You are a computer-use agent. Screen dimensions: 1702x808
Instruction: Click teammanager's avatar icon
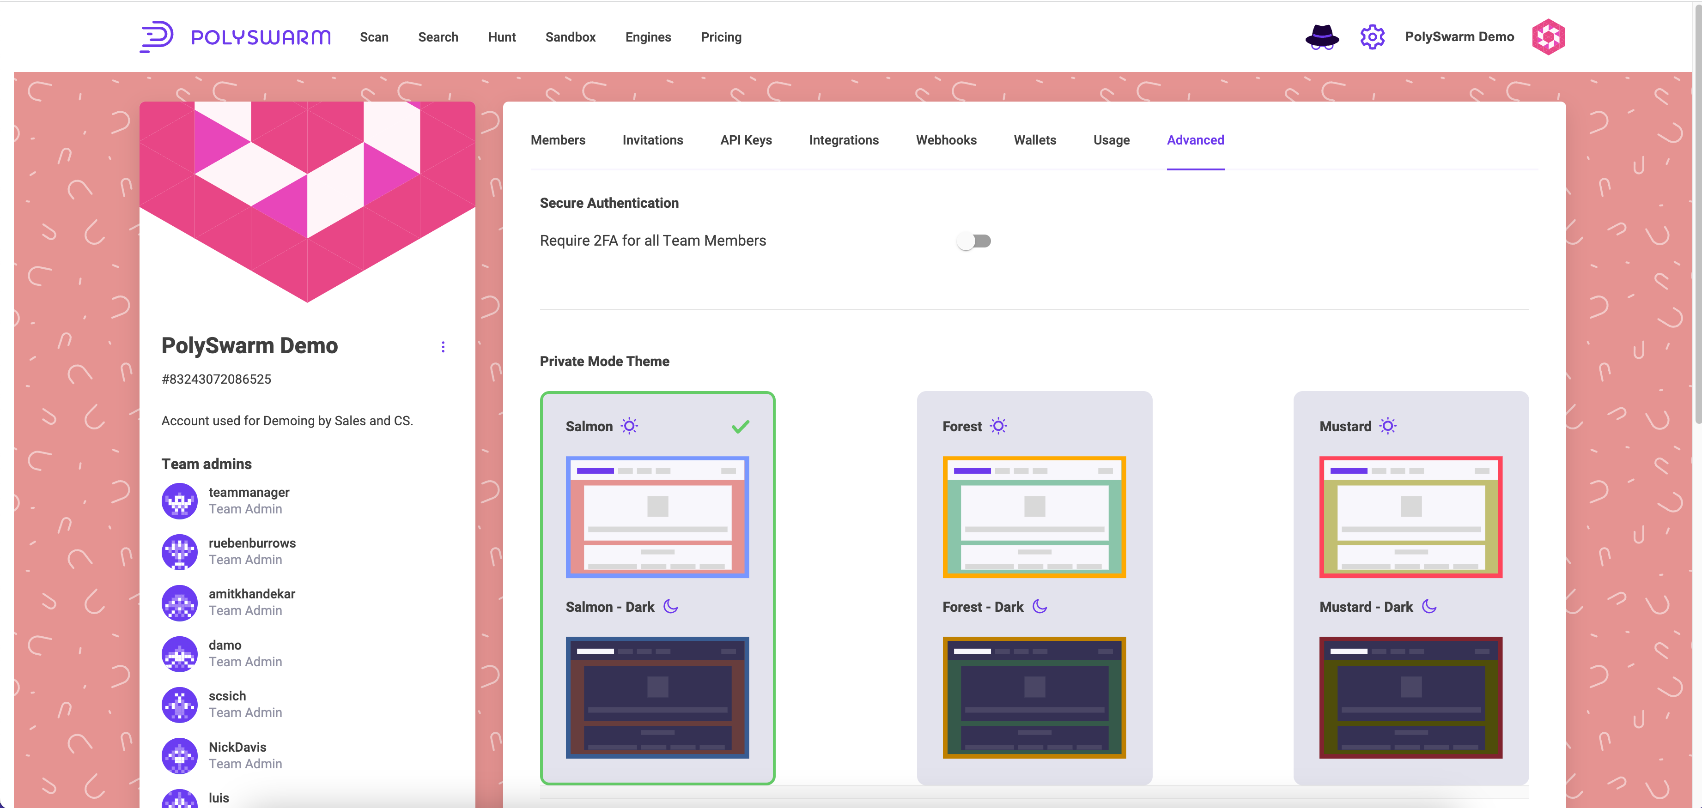180,500
